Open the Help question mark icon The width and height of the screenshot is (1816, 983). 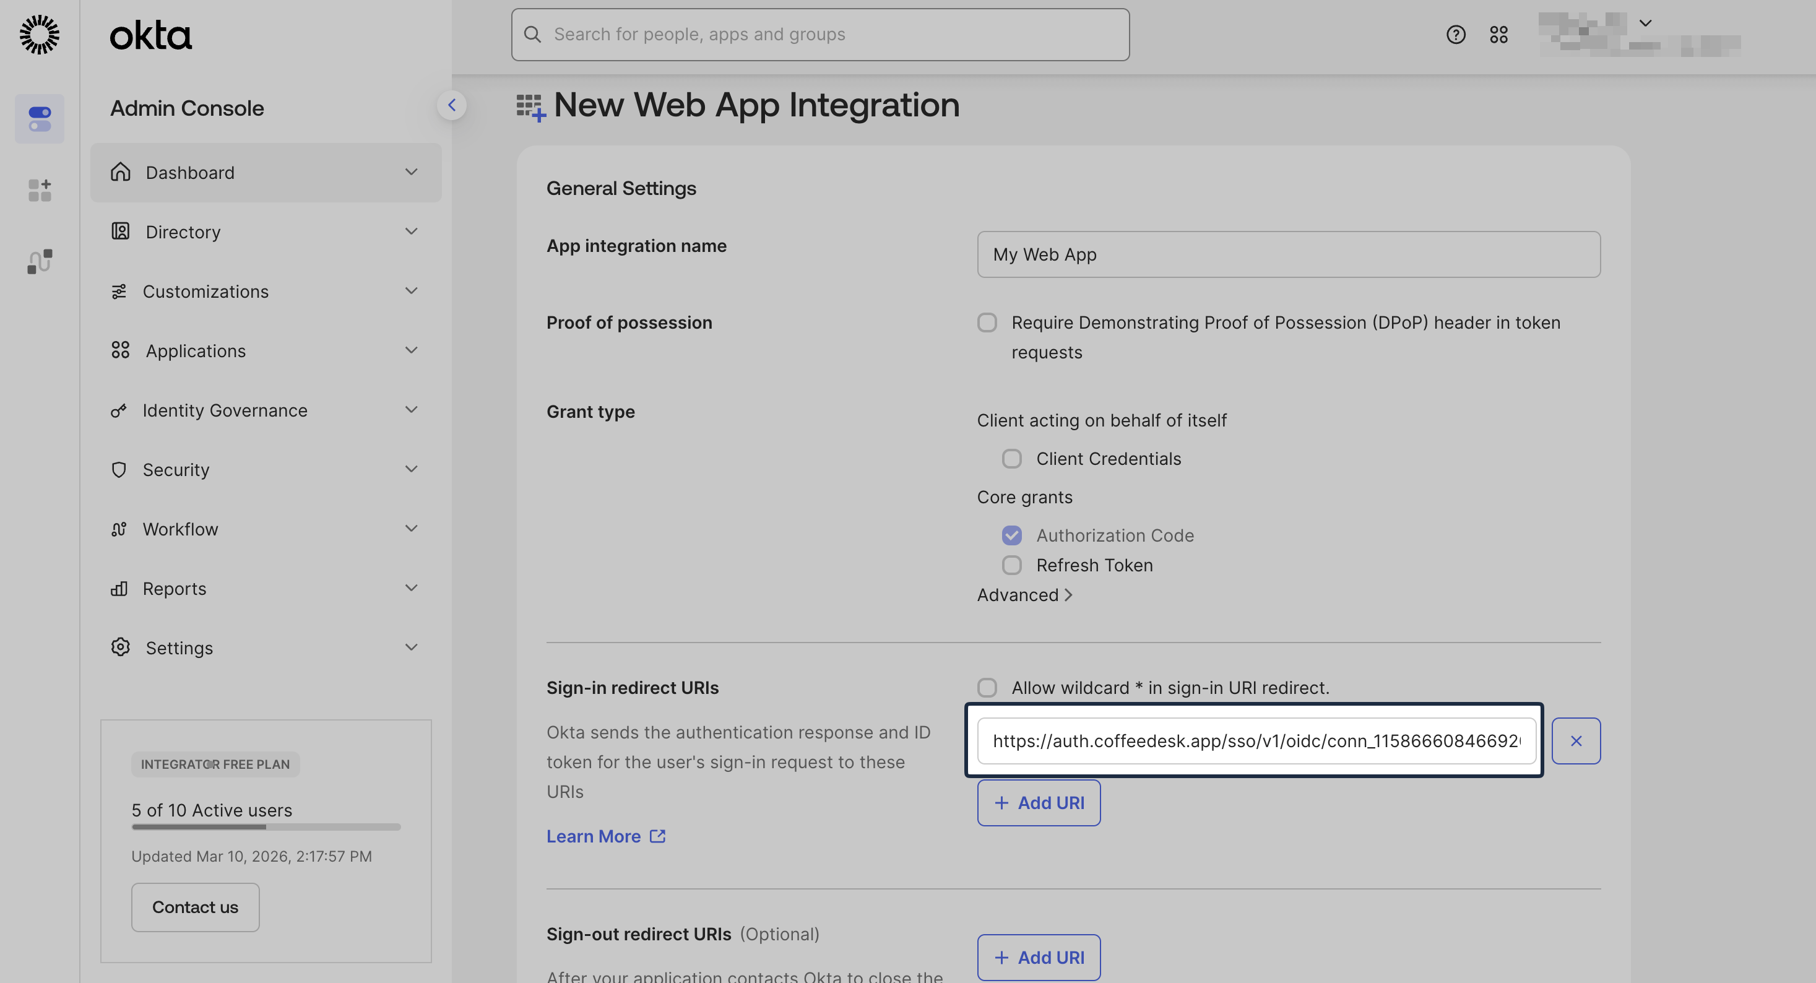point(1455,34)
